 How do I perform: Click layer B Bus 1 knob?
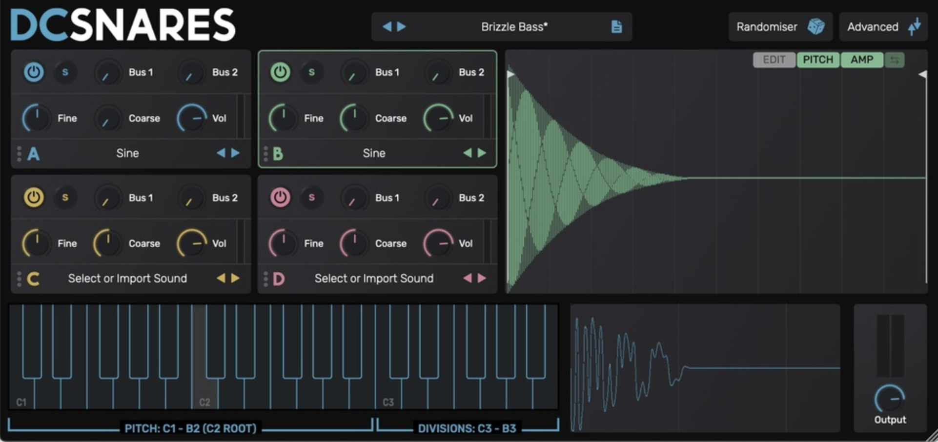point(354,73)
